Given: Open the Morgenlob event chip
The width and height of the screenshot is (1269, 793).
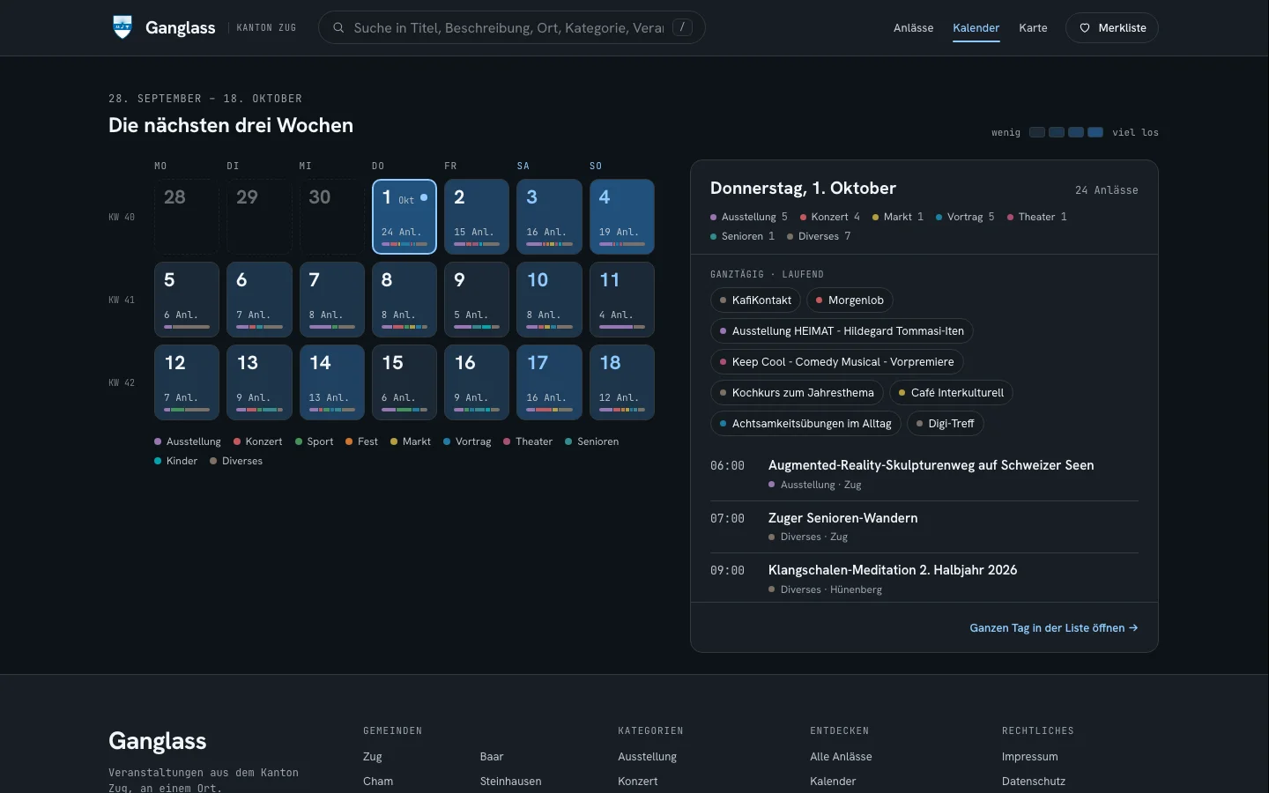Looking at the screenshot, I should tap(850, 300).
